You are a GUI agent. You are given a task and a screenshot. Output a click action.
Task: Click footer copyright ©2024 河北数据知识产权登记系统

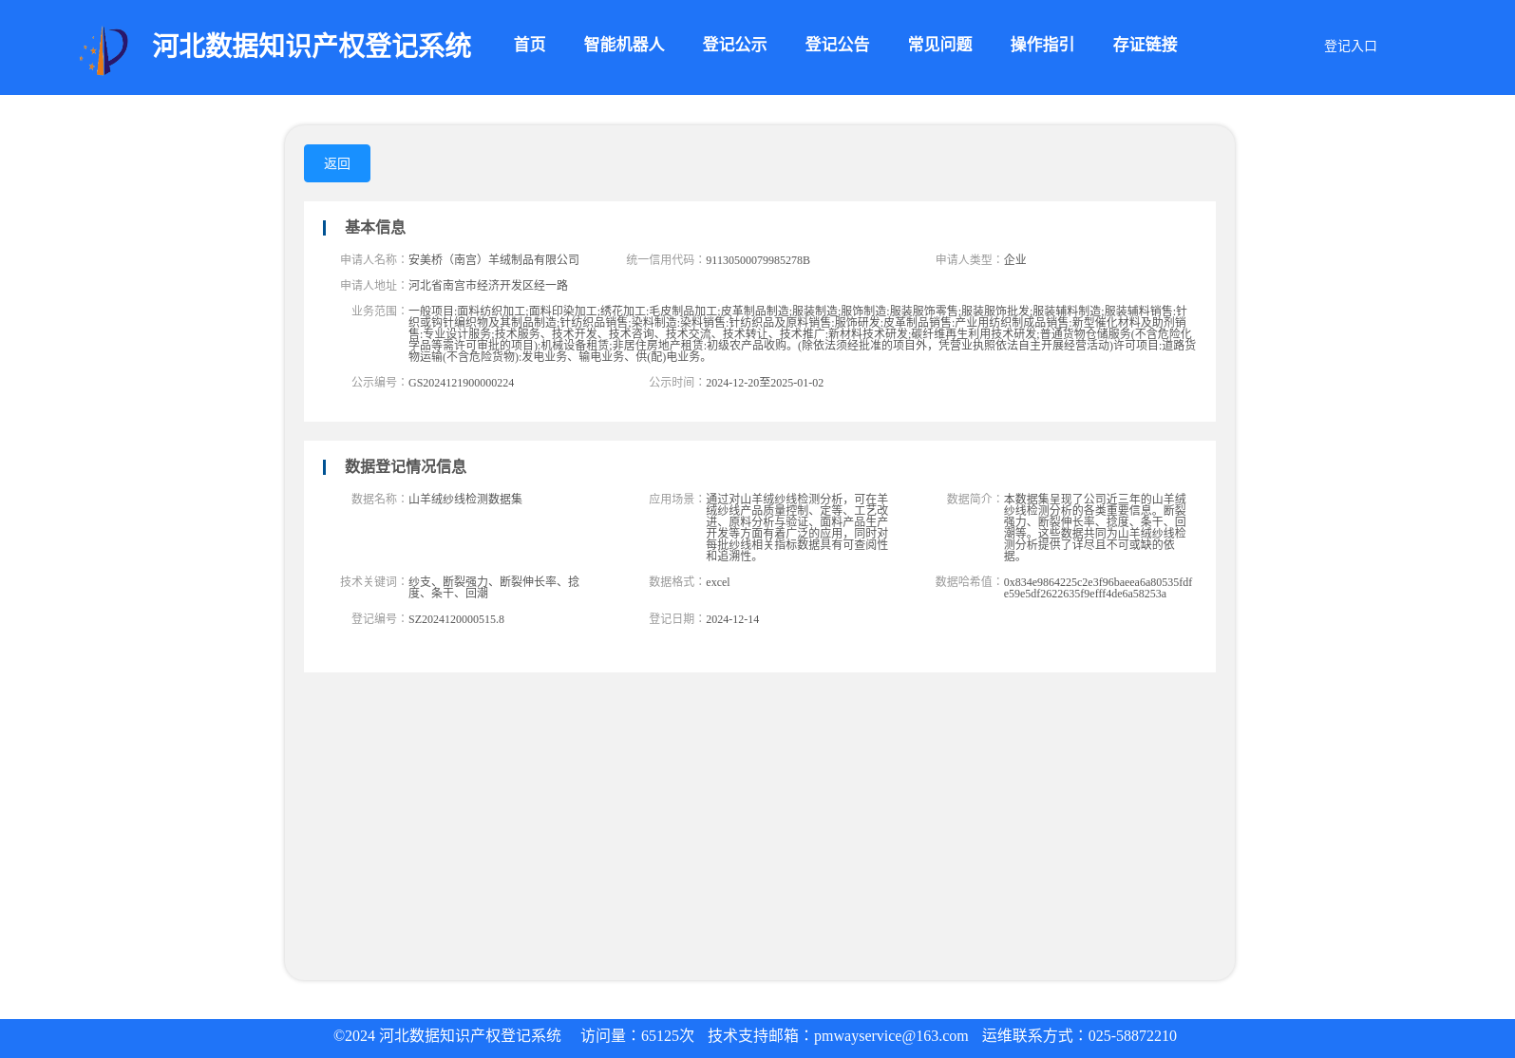[x=447, y=1036]
